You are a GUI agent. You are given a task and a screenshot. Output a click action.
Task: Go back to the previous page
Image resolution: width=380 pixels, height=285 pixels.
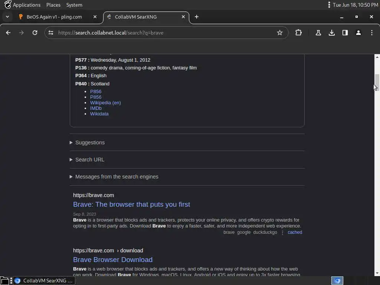click(8, 33)
